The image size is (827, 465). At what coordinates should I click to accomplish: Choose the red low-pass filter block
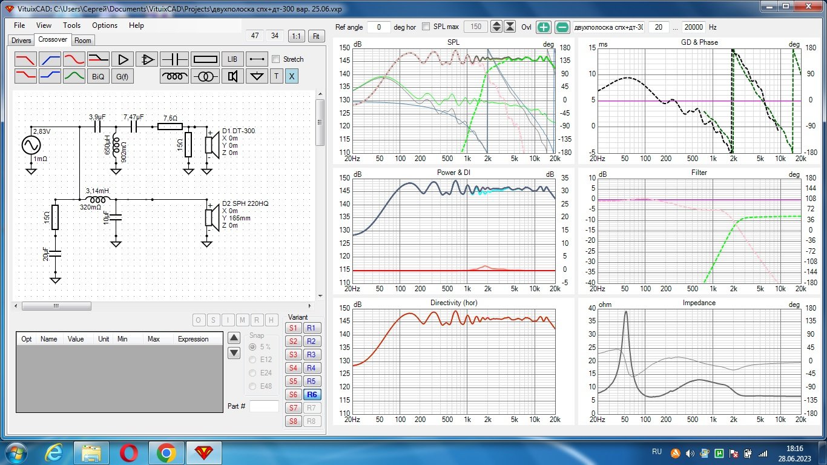(x=25, y=59)
